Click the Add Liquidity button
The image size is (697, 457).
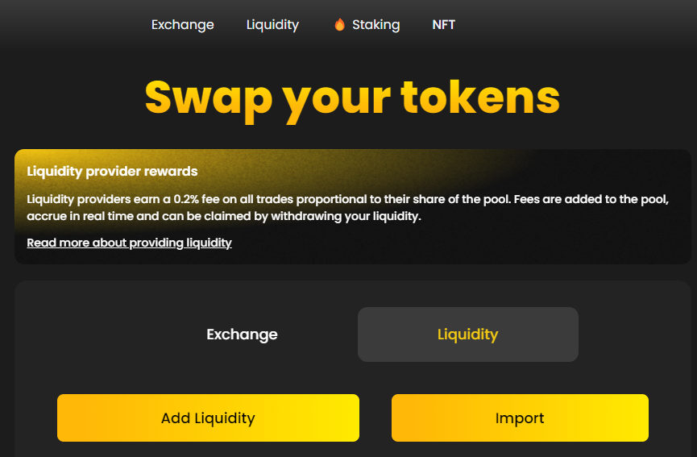208,418
